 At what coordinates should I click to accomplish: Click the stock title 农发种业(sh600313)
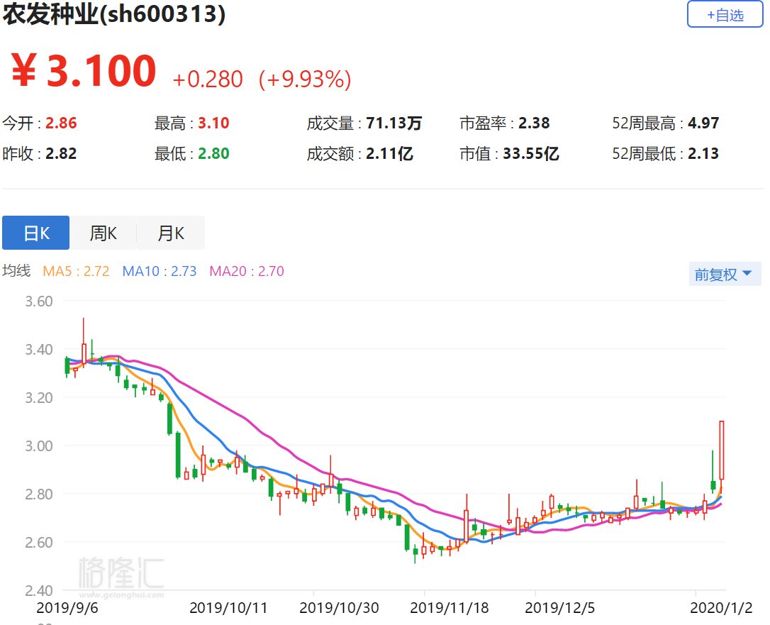114,14
